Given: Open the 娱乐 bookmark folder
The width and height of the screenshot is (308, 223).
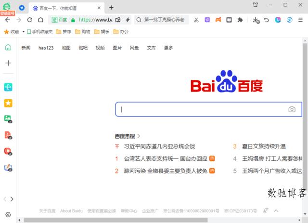Looking at the screenshot, I should click(x=102, y=32).
